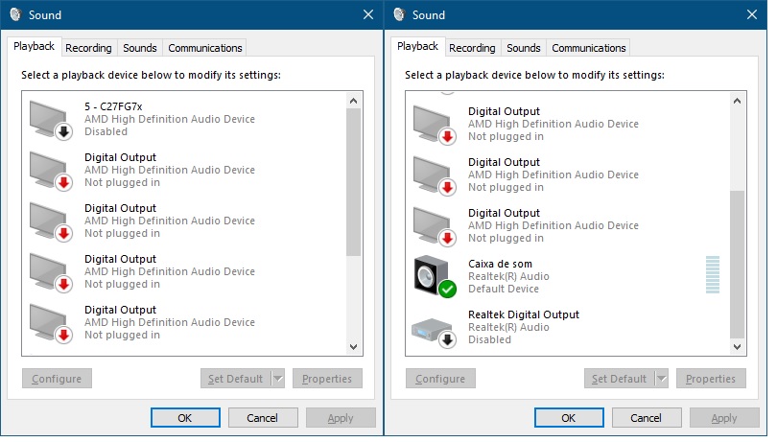Click the Realtek Digital Output device icon
The image size is (777, 442).
(435, 333)
